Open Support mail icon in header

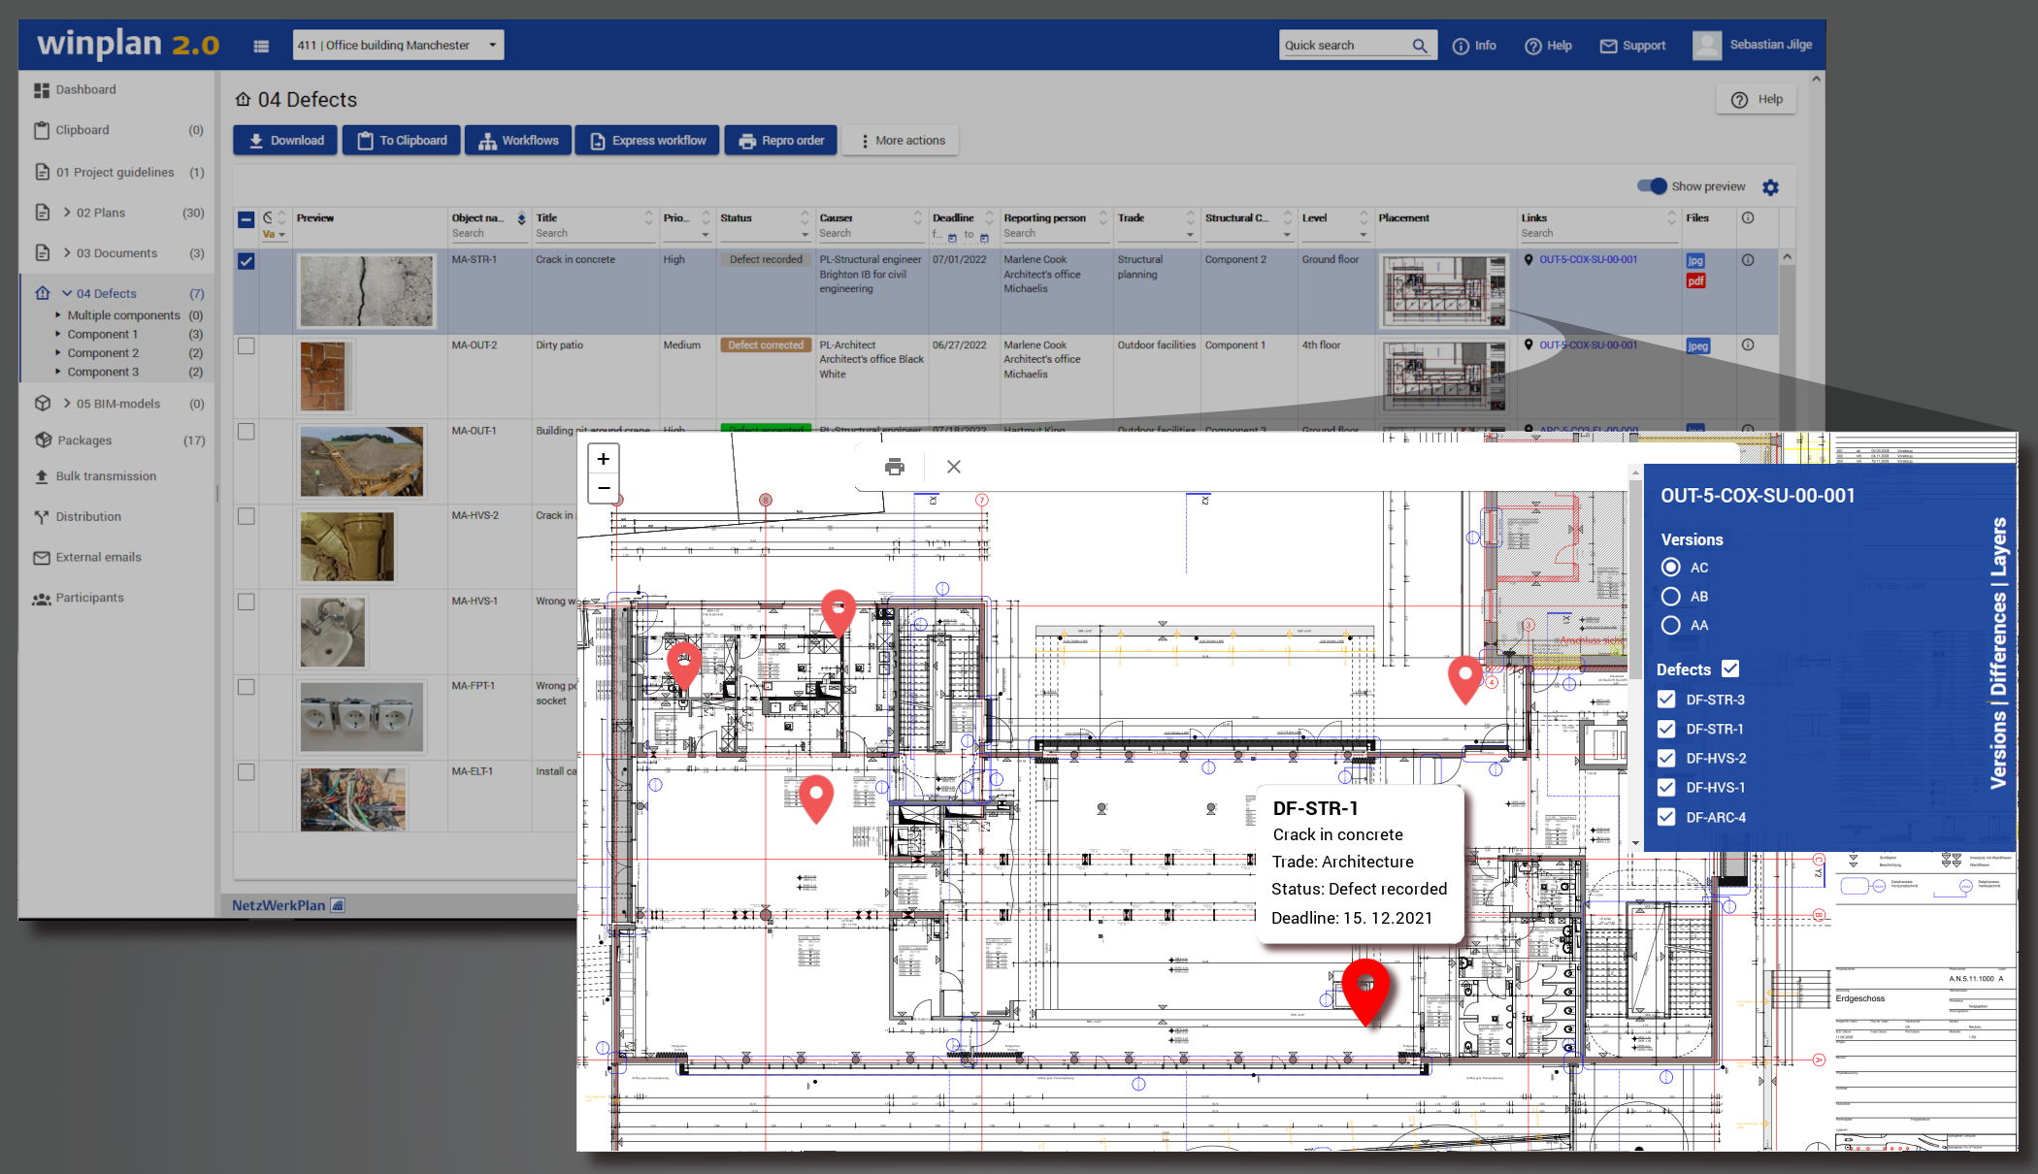[x=1608, y=46]
